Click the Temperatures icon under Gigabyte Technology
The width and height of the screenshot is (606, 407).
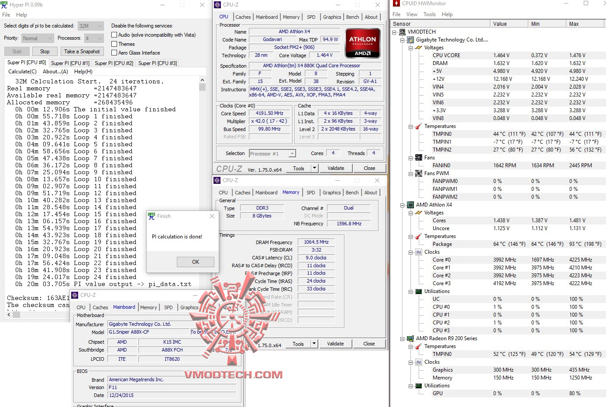click(419, 126)
